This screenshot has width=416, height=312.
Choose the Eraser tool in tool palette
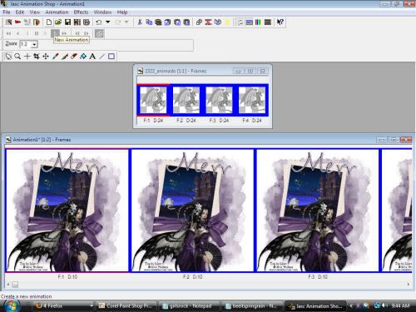pos(74,57)
